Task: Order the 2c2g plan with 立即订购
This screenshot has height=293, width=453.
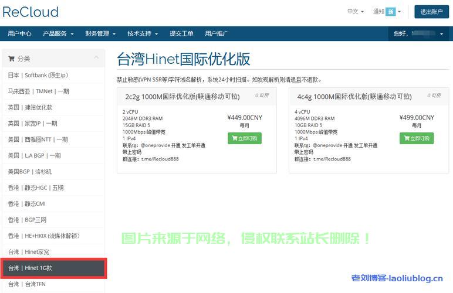Action: tap(245, 138)
